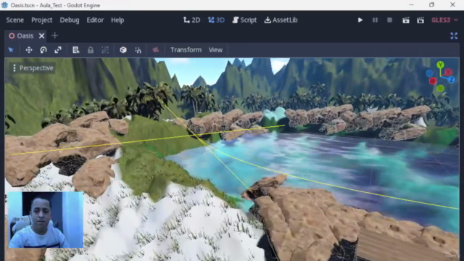Minimize the Godot Engine window
Screen dimensions: 464x261
411,5
